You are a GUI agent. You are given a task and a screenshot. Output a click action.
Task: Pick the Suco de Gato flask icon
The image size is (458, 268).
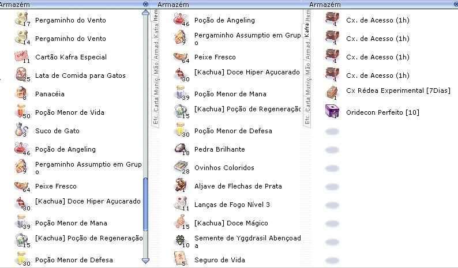[21, 130]
